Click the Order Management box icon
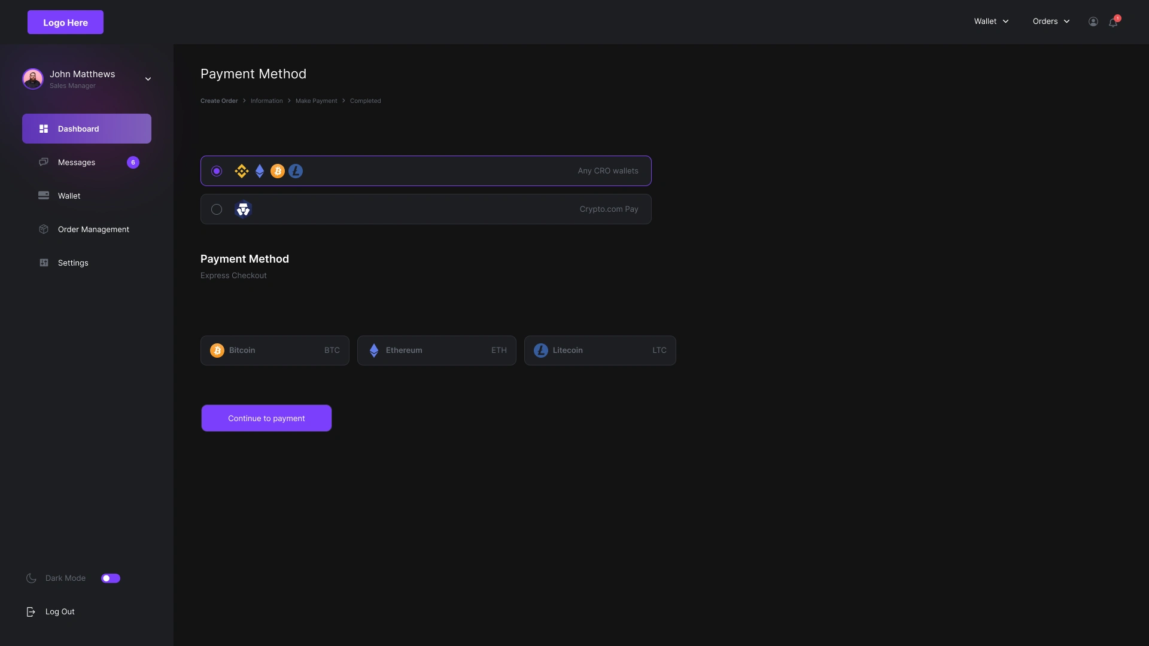Image resolution: width=1149 pixels, height=646 pixels. coord(44,229)
